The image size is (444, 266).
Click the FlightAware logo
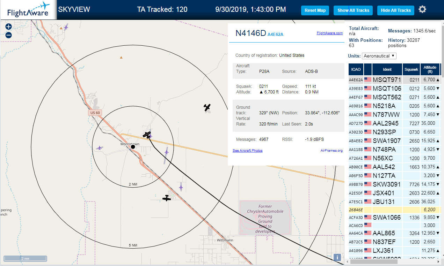(x=28, y=10)
